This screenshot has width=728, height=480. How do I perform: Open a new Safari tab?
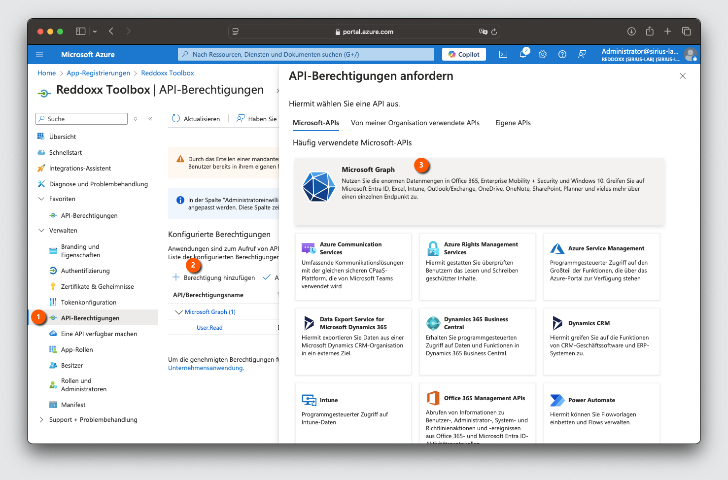pos(668,31)
